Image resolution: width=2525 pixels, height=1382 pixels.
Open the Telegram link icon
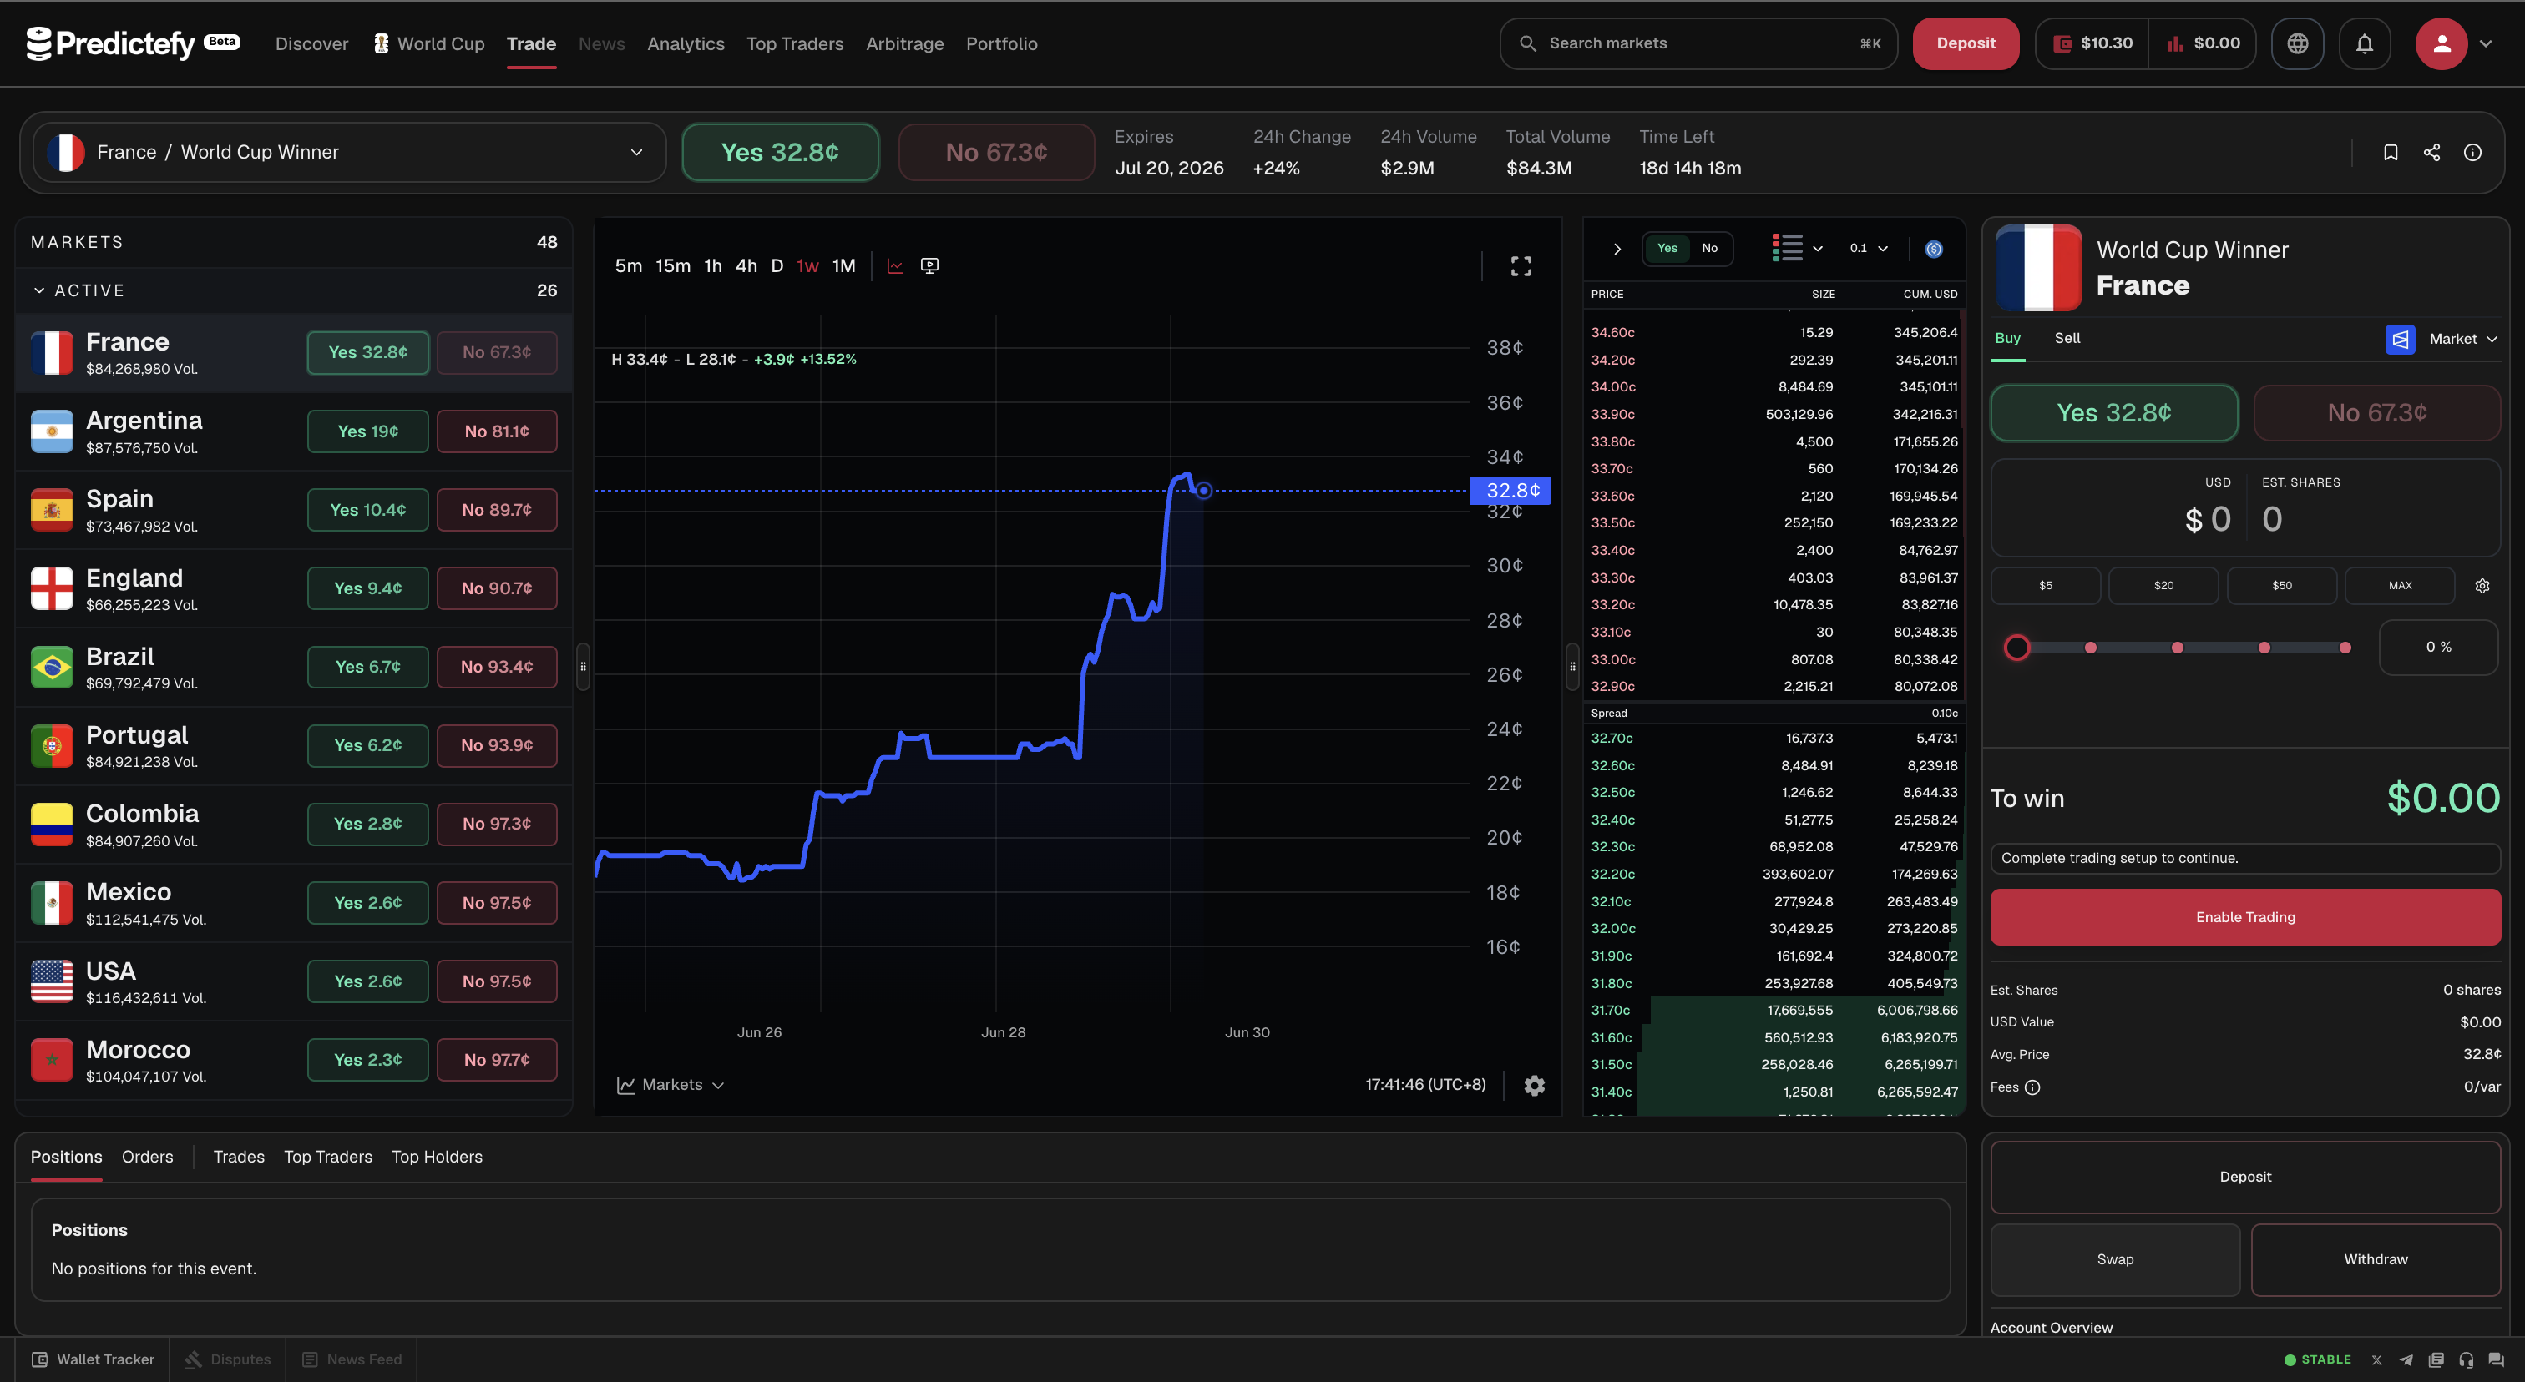coord(2406,1359)
